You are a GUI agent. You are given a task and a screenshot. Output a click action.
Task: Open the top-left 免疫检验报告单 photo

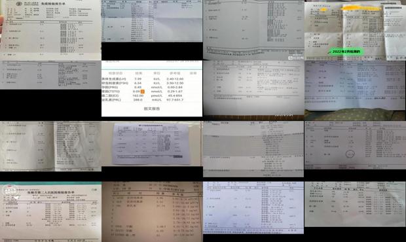[x=51, y=30]
